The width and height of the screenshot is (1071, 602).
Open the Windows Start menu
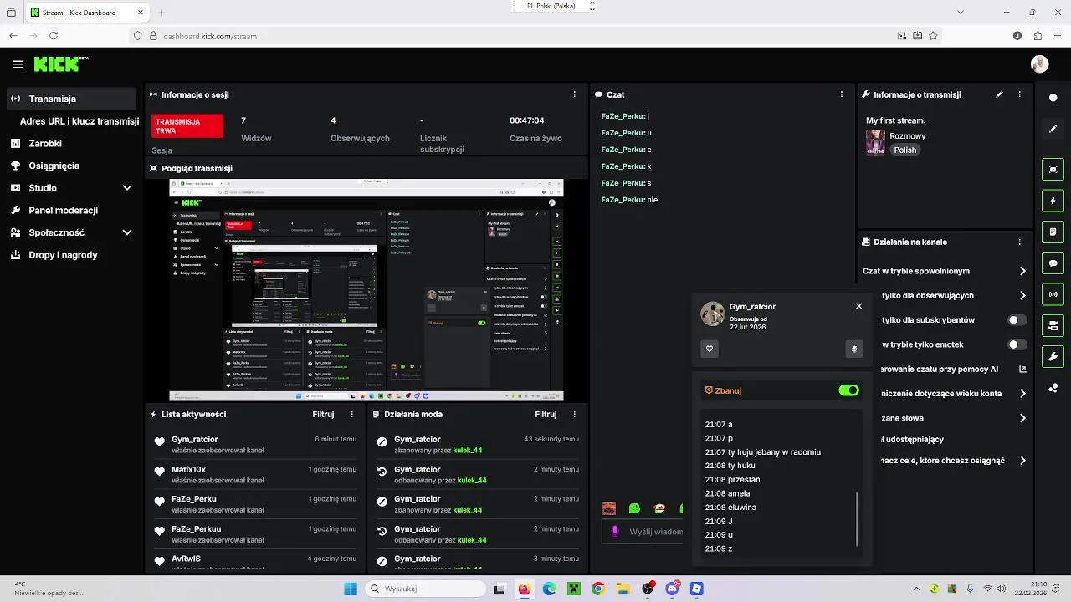350,589
